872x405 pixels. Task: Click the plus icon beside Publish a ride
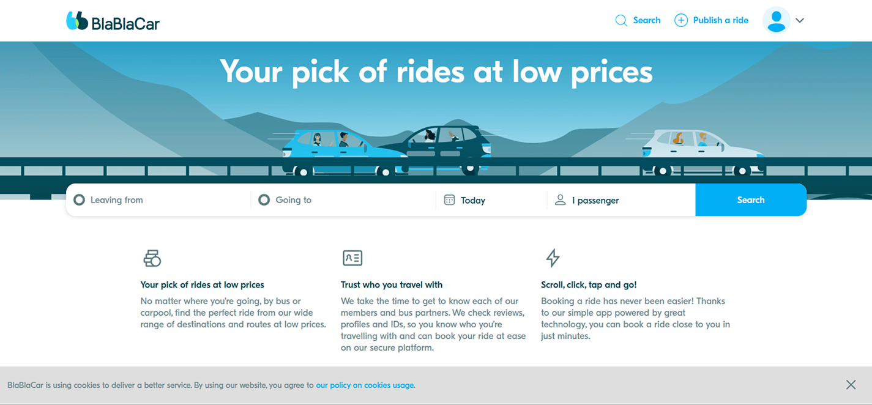[680, 20]
